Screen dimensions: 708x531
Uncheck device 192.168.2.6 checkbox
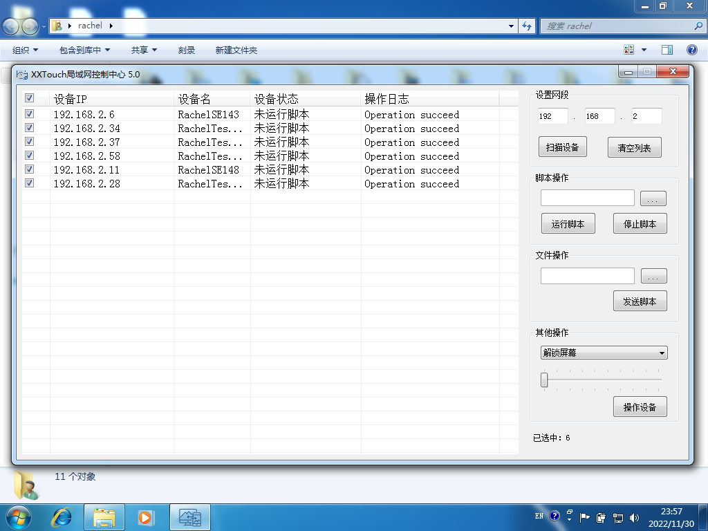tap(29, 114)
